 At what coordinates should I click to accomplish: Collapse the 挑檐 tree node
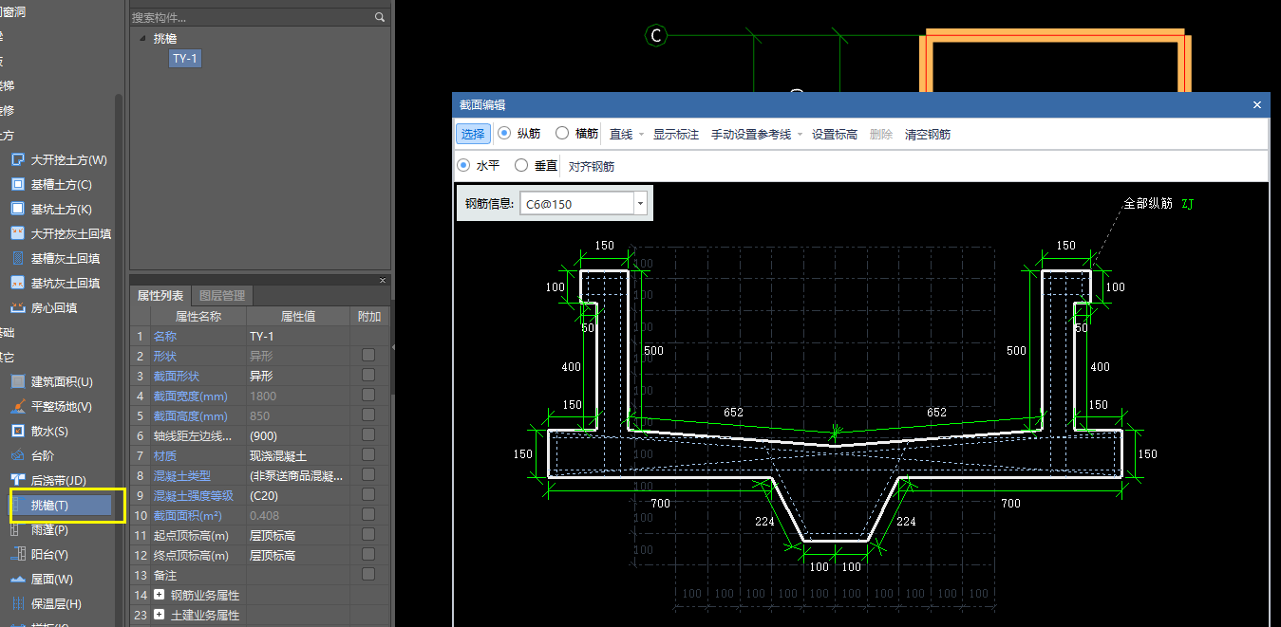pos(143,39)
